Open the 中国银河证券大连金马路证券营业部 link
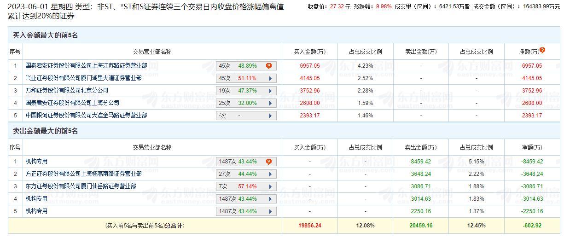The height and width of the screenshot is (238, 564). [x=86, y=116]
